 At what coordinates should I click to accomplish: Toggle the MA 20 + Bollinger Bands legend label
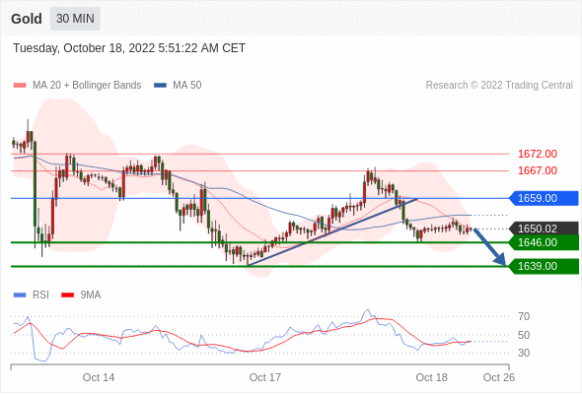coord(87,86)
